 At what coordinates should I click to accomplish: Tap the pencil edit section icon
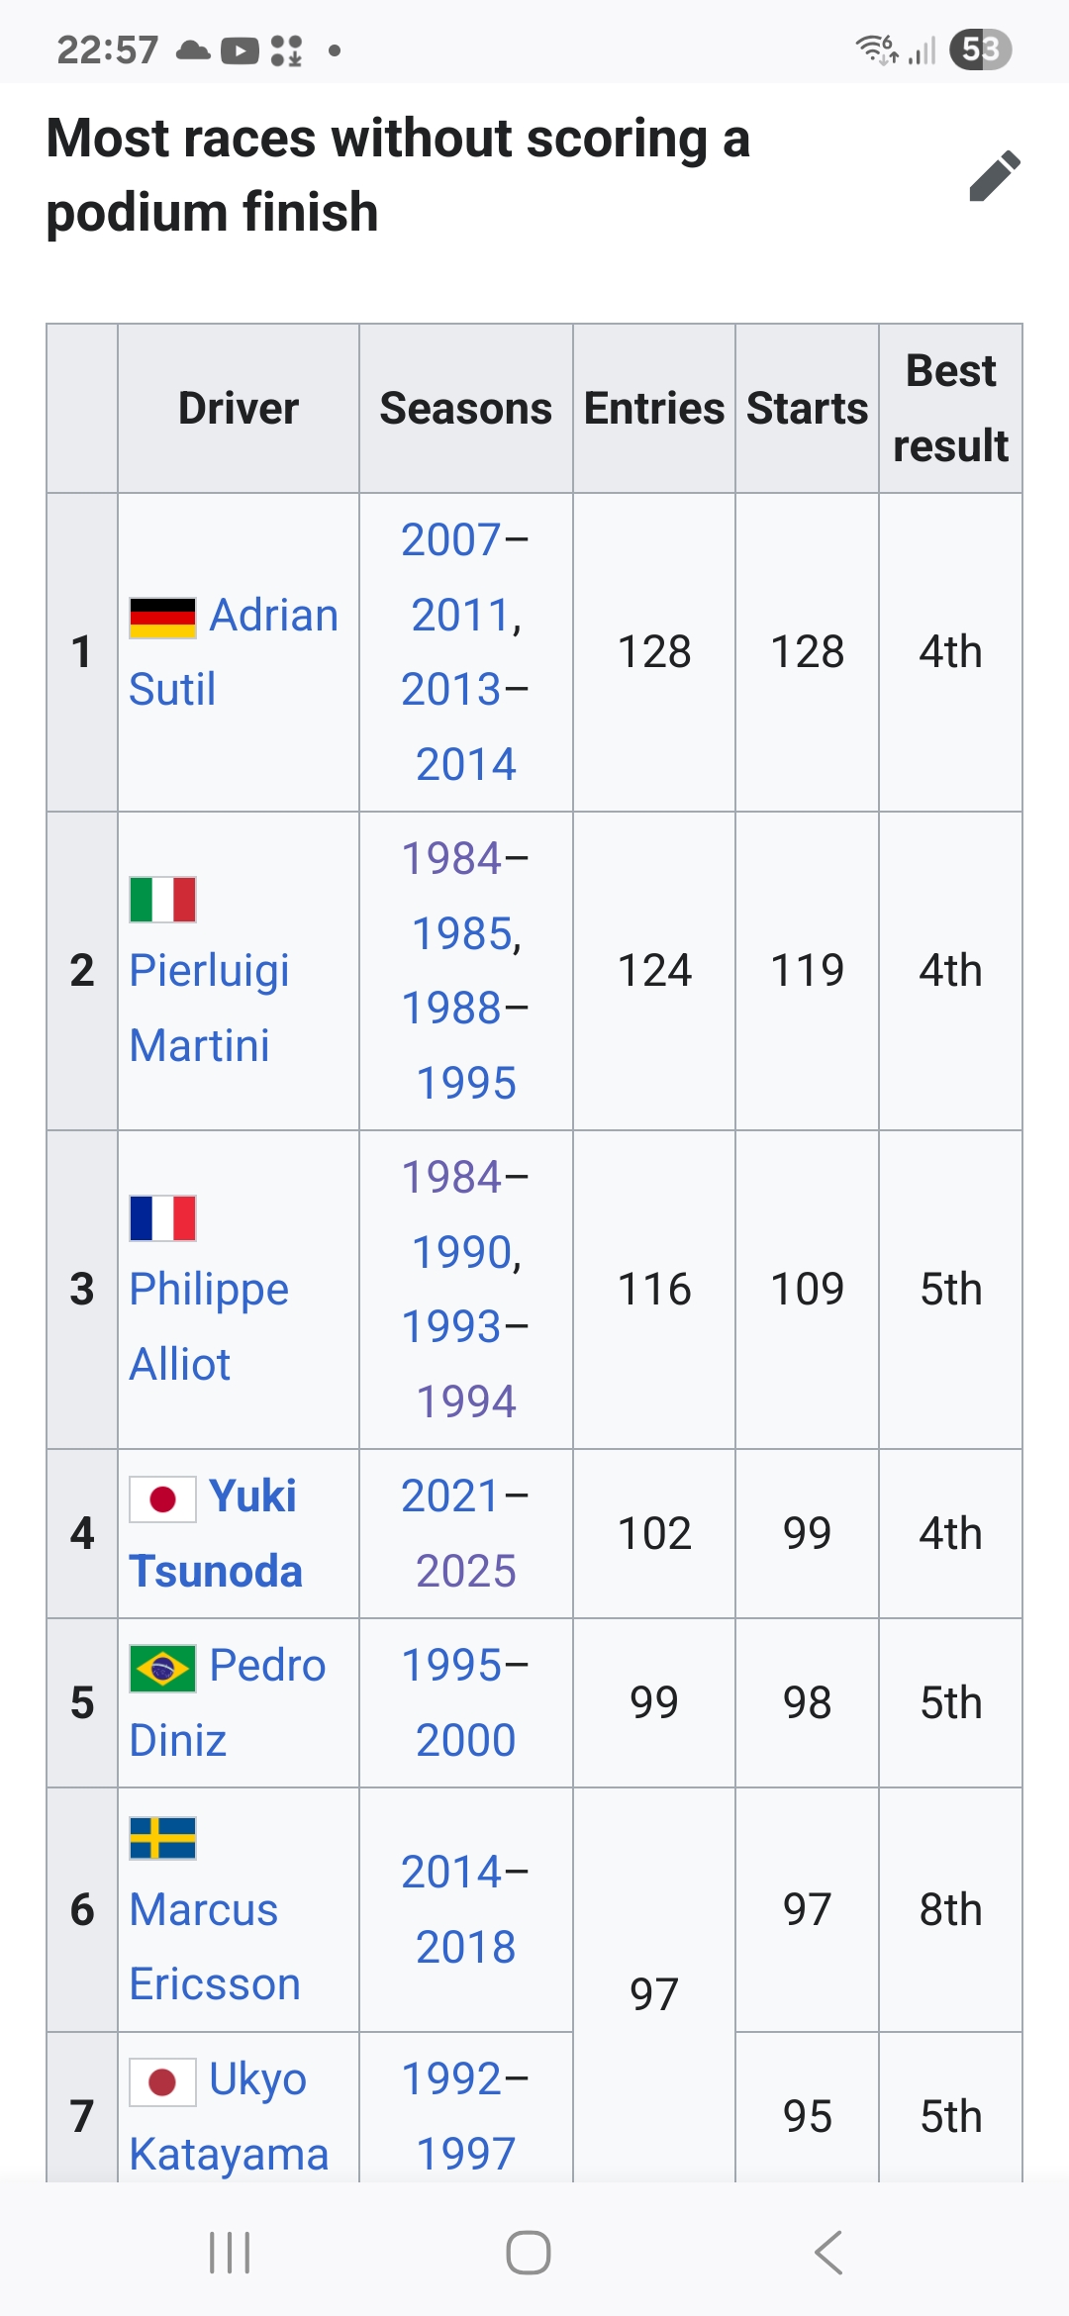point(995,176)
